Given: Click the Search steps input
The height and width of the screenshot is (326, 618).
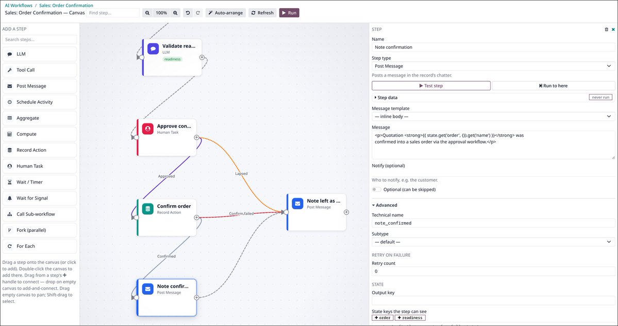Looking at the screenshot, I should coord(39,39).
